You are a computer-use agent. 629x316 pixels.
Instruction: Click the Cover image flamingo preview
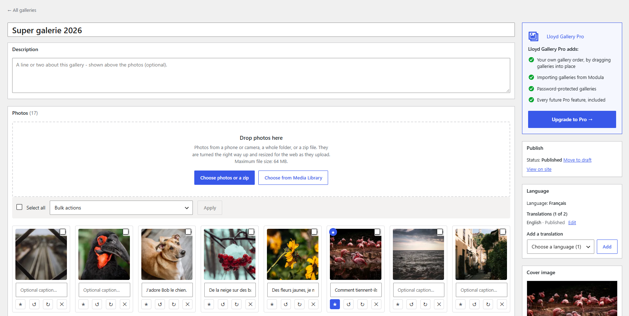572,298
